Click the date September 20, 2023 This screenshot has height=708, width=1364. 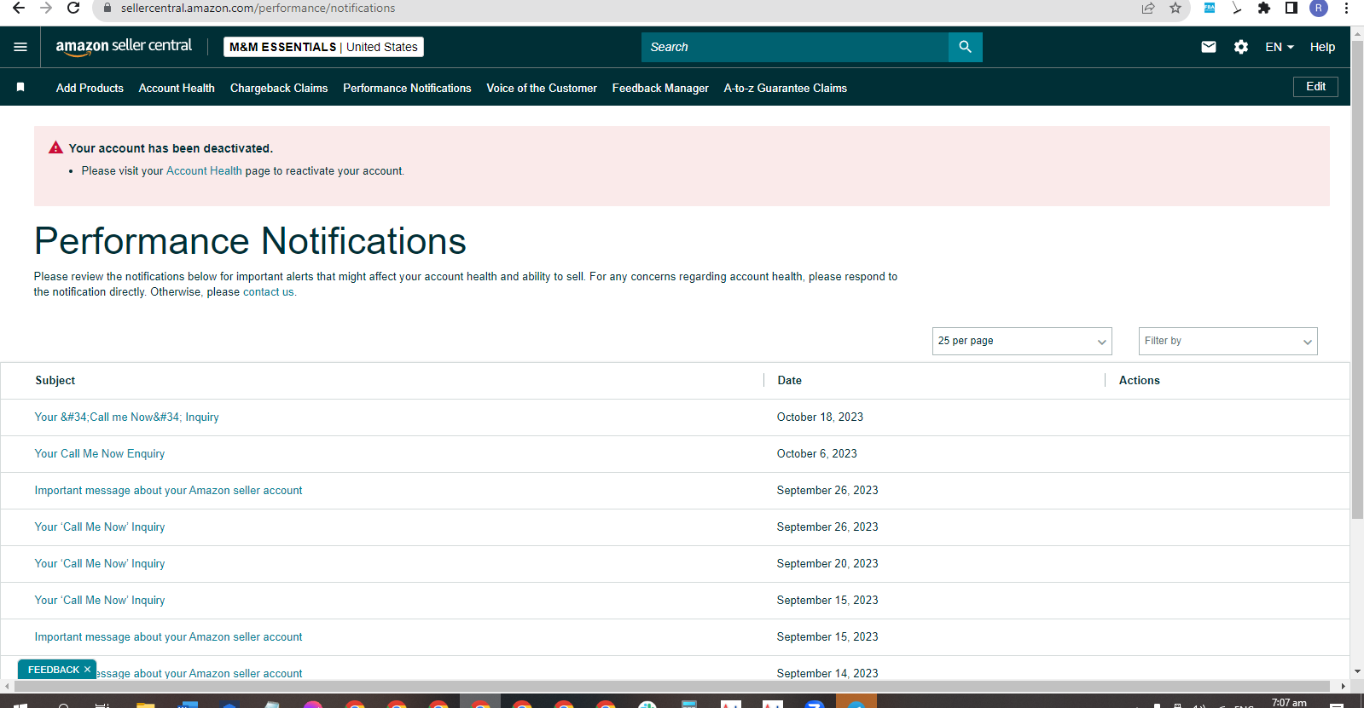coord(827,563)
